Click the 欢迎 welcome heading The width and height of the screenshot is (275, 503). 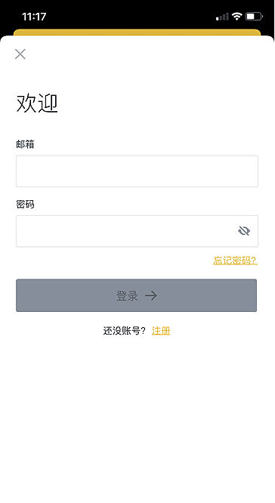click(x=37, y=103)
